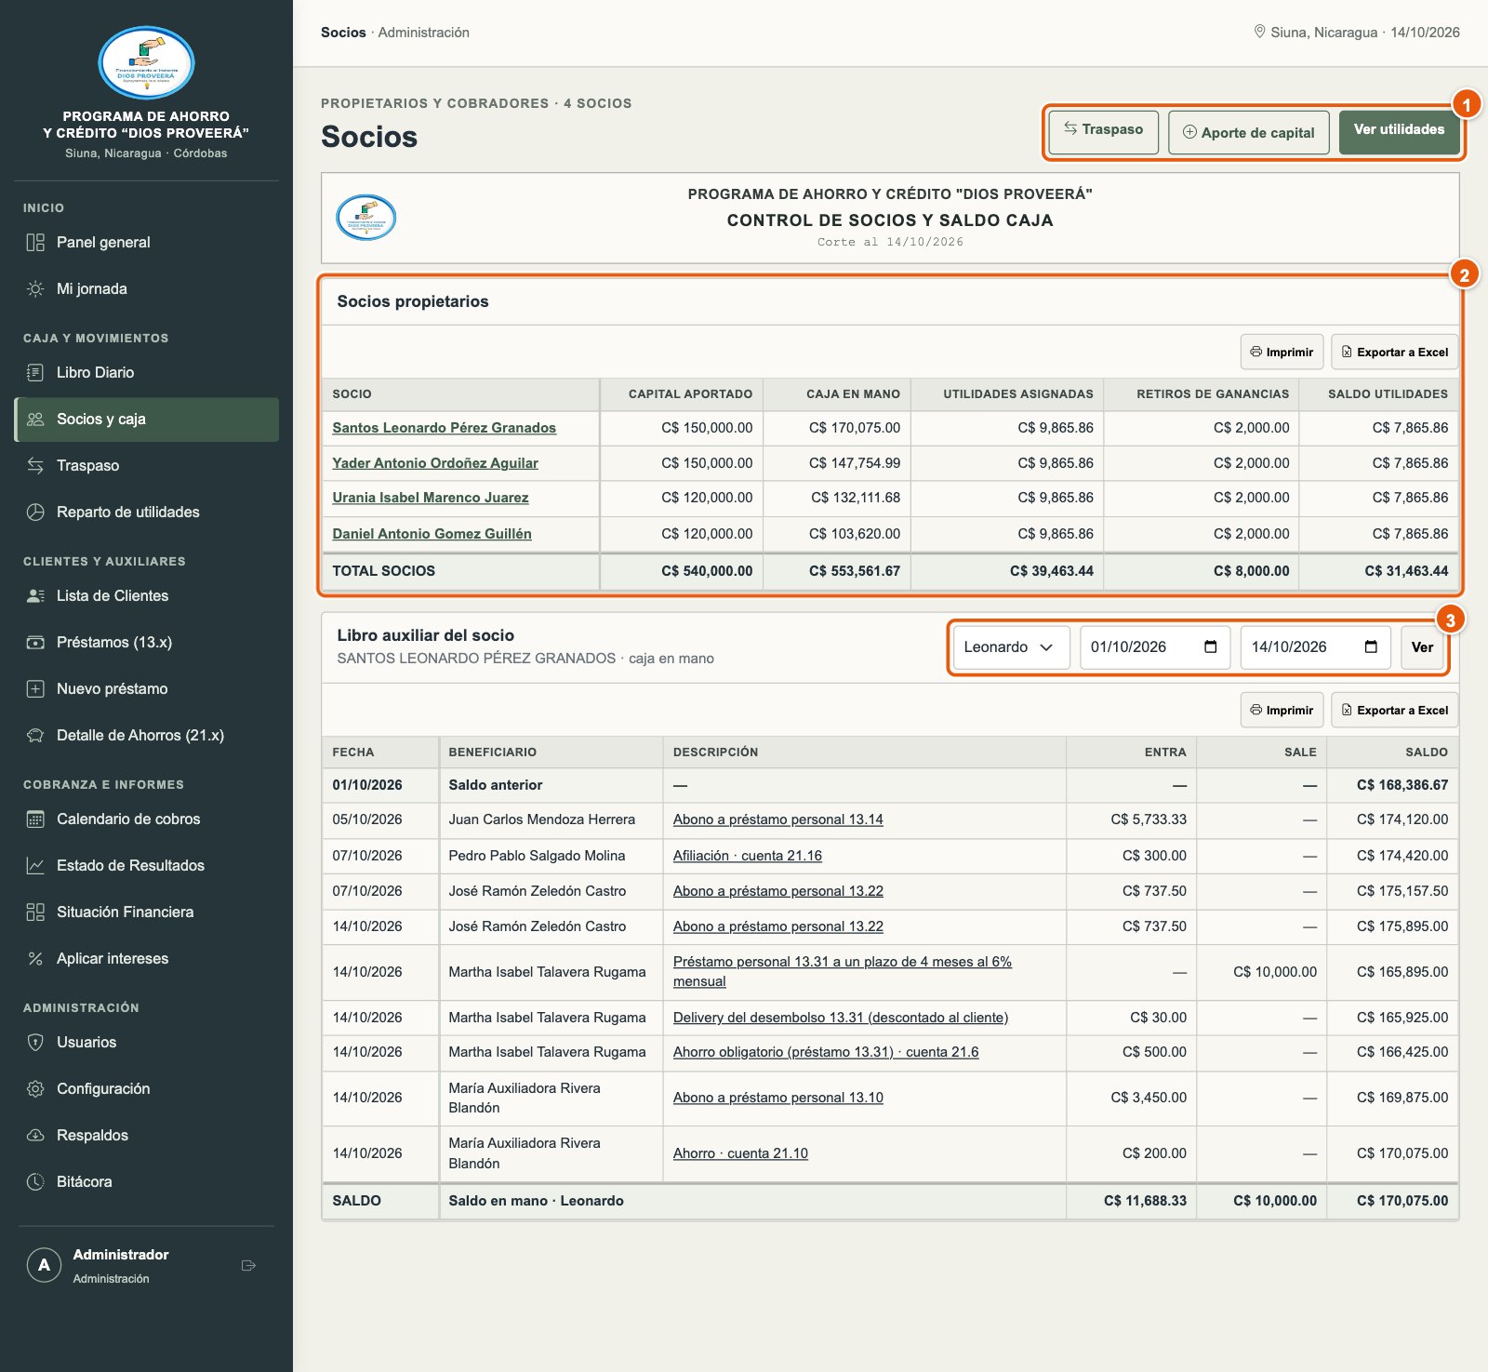The image size is (1488, 1372).
Task: Click the shield icon beside Usuarios
Action: [x=35, y=1043]
